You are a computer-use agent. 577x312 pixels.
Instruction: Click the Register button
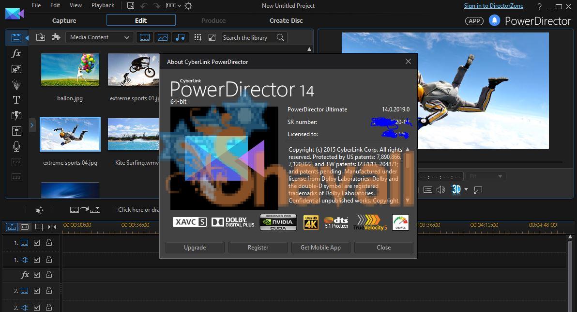click(x=258, y=248)
